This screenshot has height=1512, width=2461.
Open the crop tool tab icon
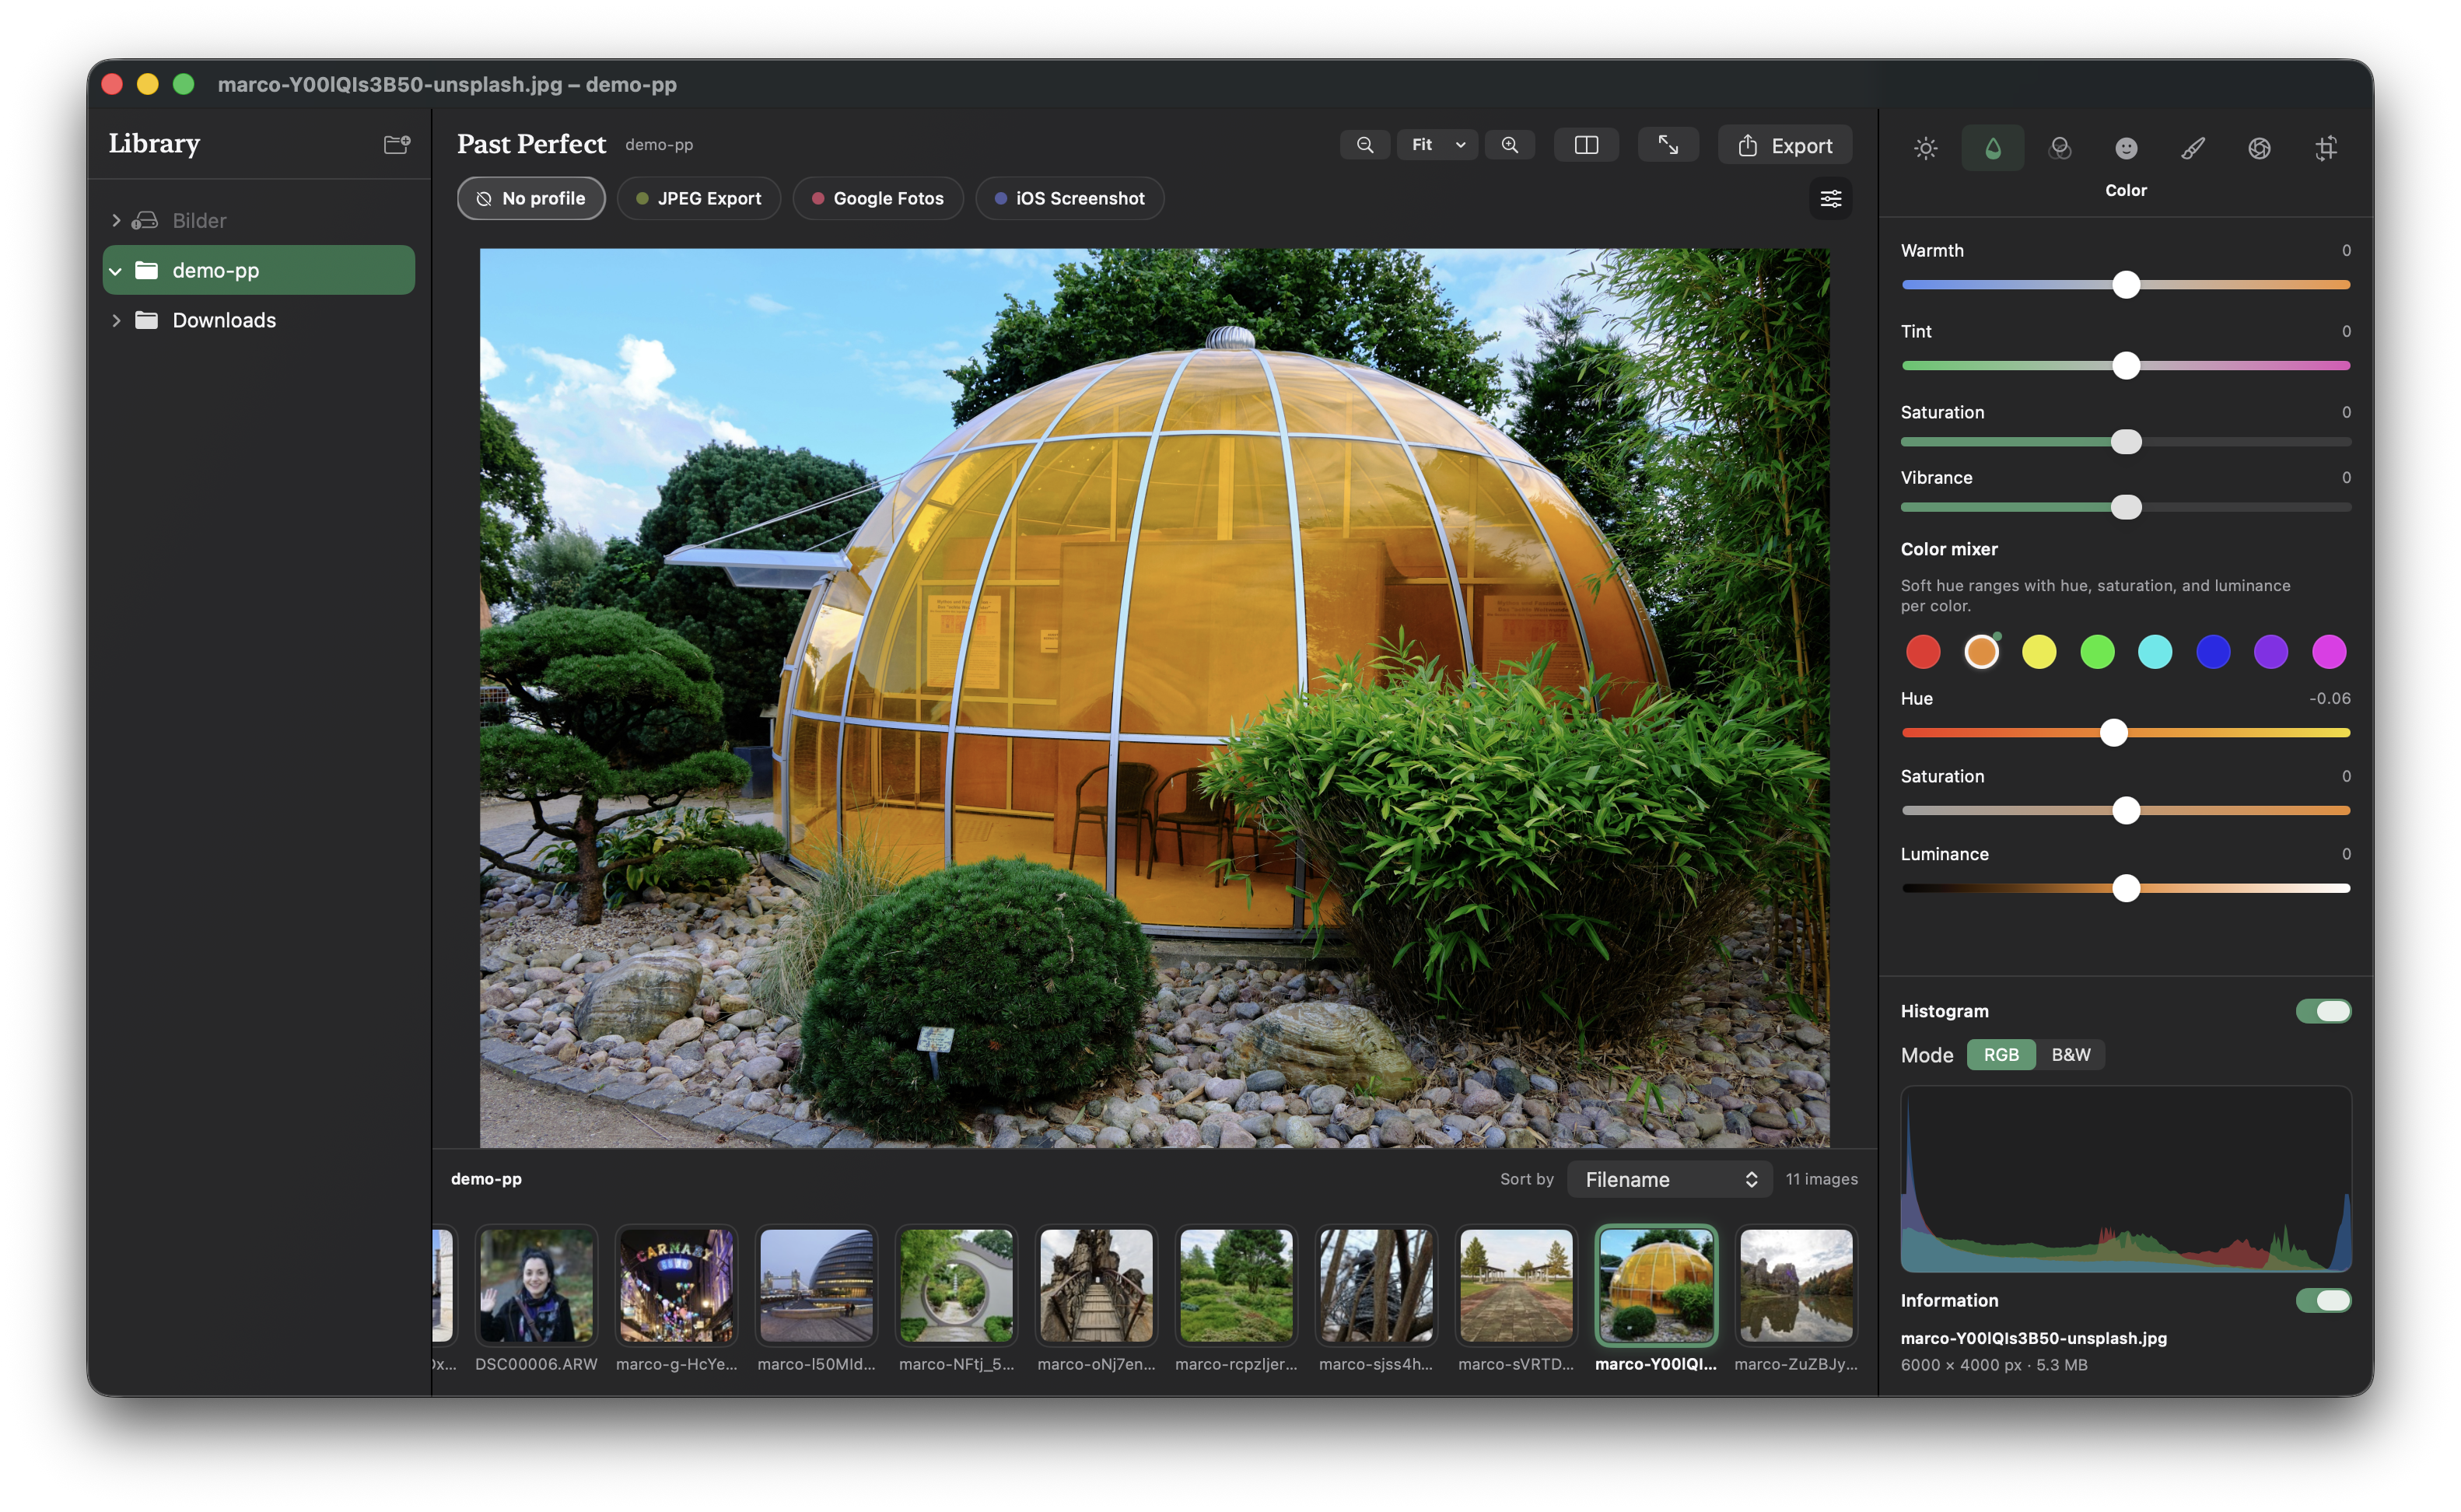(x=2326, y=148)
